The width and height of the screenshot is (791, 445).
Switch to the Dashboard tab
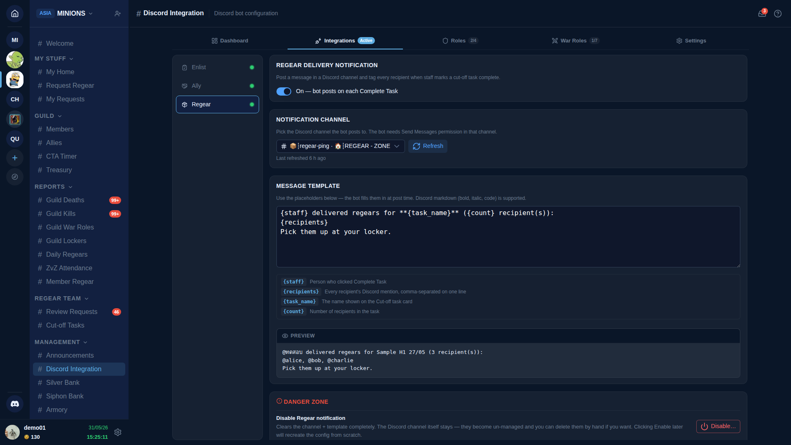230,41
